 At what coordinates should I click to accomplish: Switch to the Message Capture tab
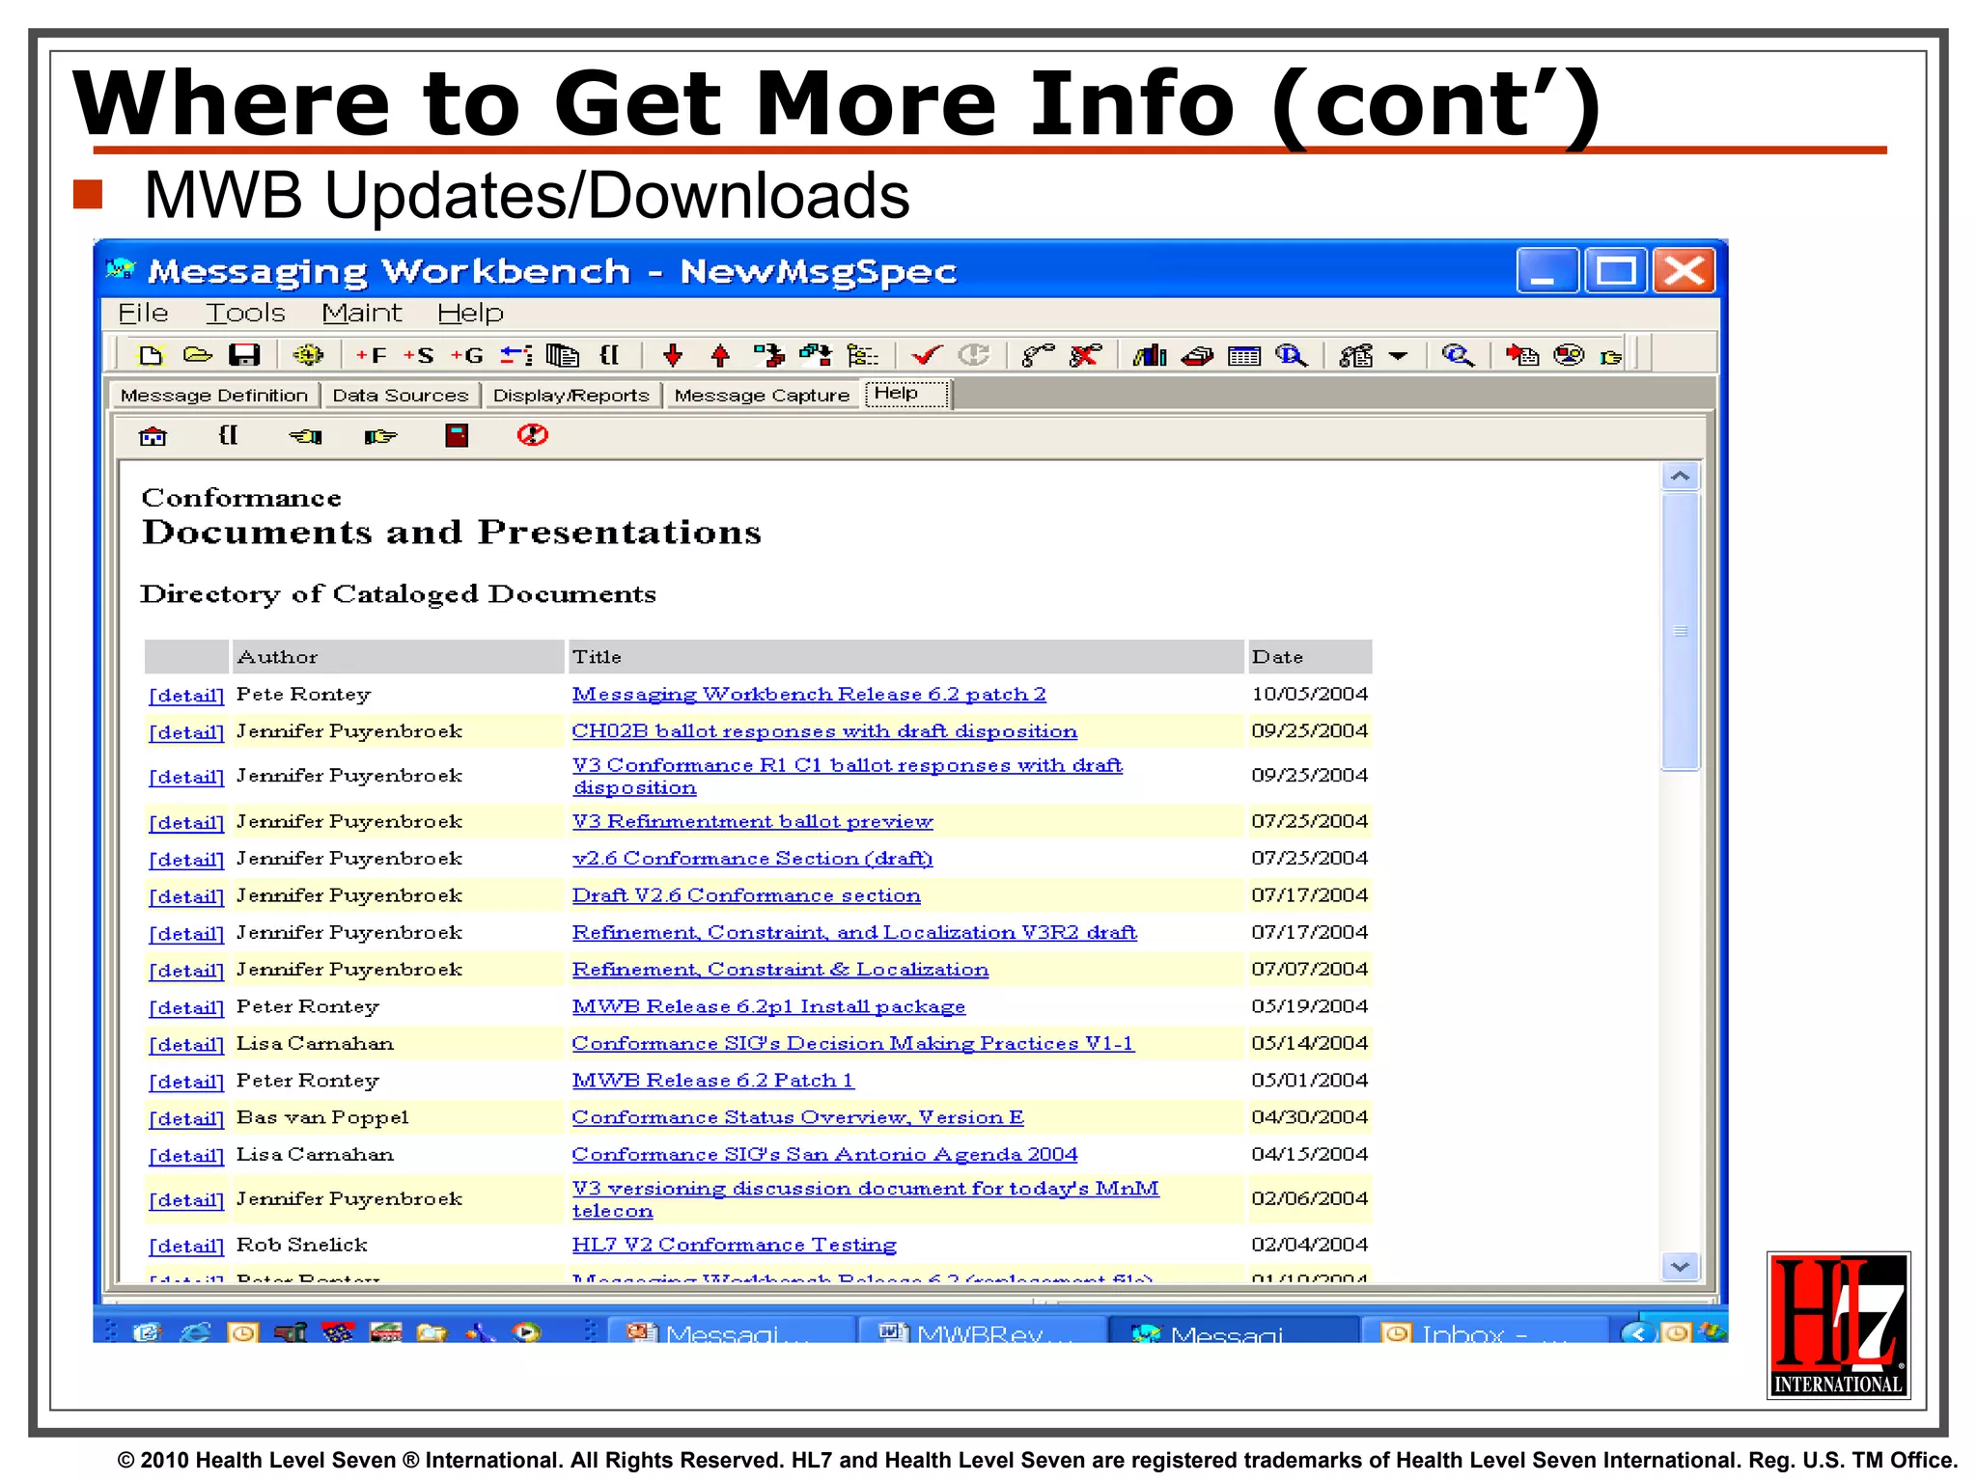tap(763, 396)
